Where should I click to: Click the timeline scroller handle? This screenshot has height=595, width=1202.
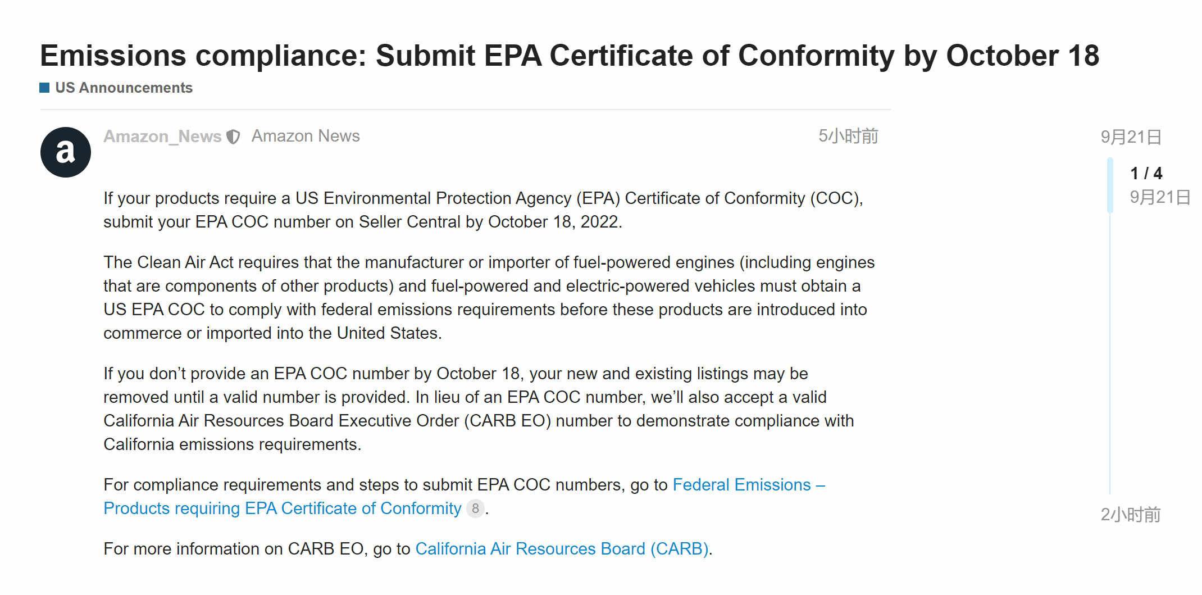pyautogui.click(x=1110, y=185)
